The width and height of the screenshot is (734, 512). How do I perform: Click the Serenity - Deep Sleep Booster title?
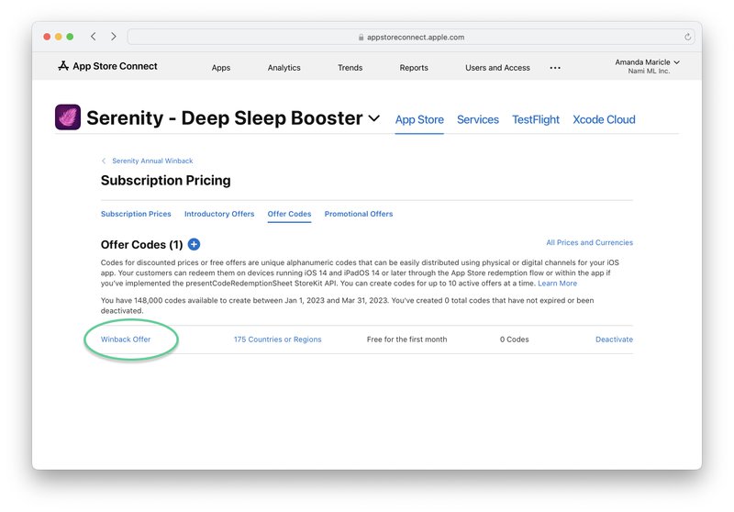pyautogui.click(x=224, y=118)
